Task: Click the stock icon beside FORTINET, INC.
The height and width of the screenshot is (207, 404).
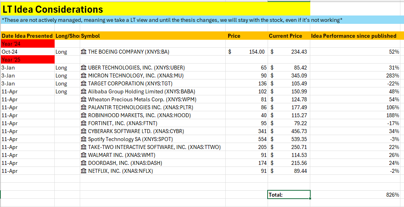Action: [84, 124]
